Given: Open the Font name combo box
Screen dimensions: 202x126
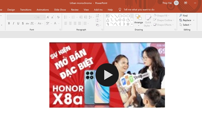Looking at the screenshot, I should [21, 17].
